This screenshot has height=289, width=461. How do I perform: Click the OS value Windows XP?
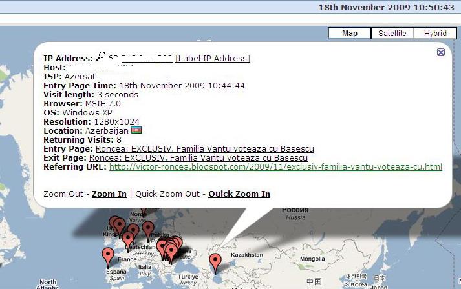coord(87,113)
